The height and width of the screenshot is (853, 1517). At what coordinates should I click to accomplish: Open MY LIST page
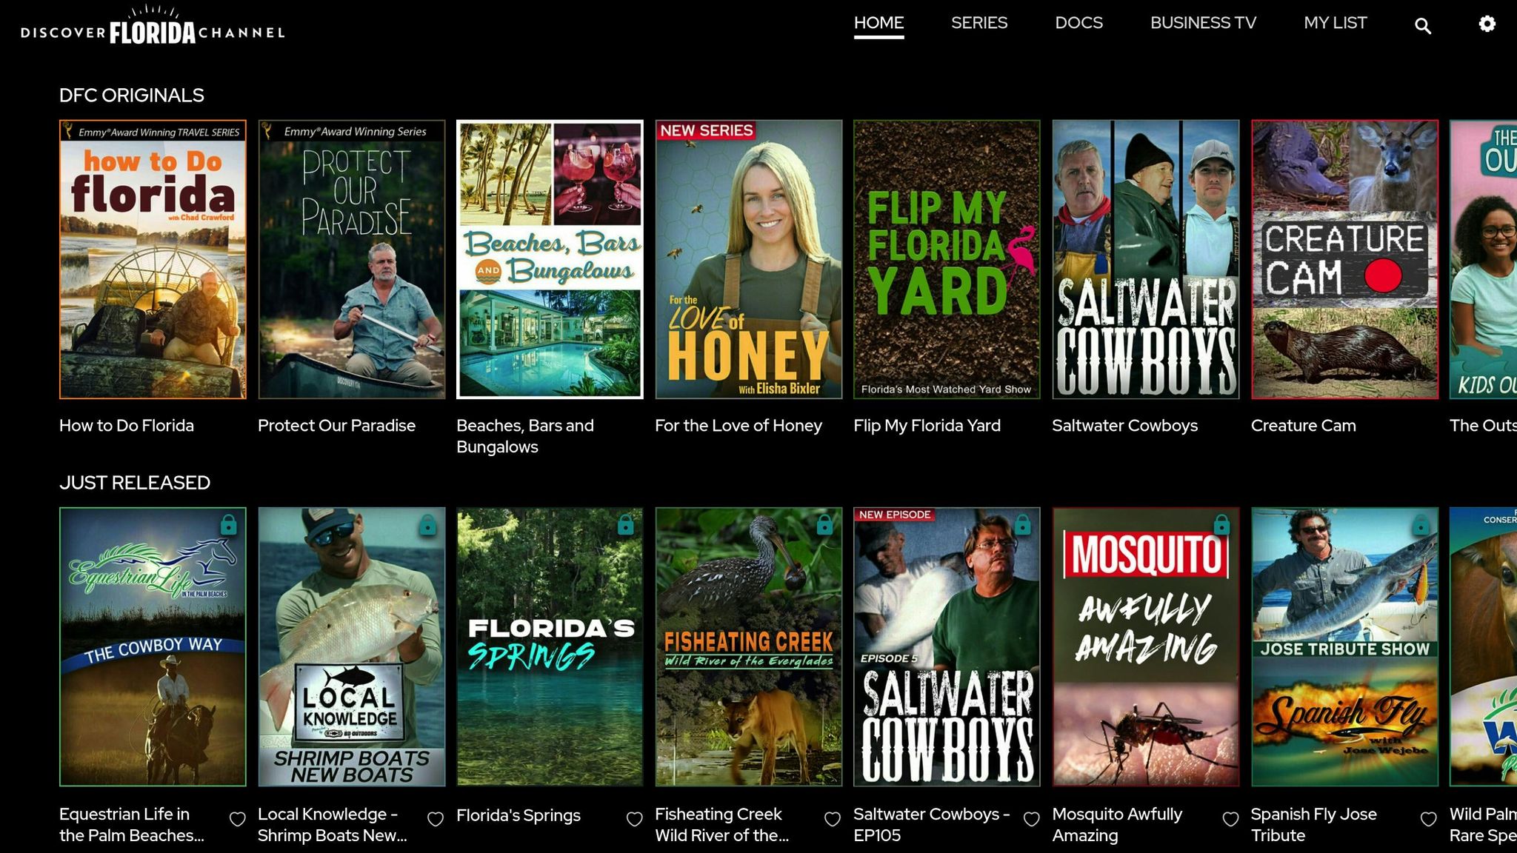pyautogui.click(x=1335, y=23)
